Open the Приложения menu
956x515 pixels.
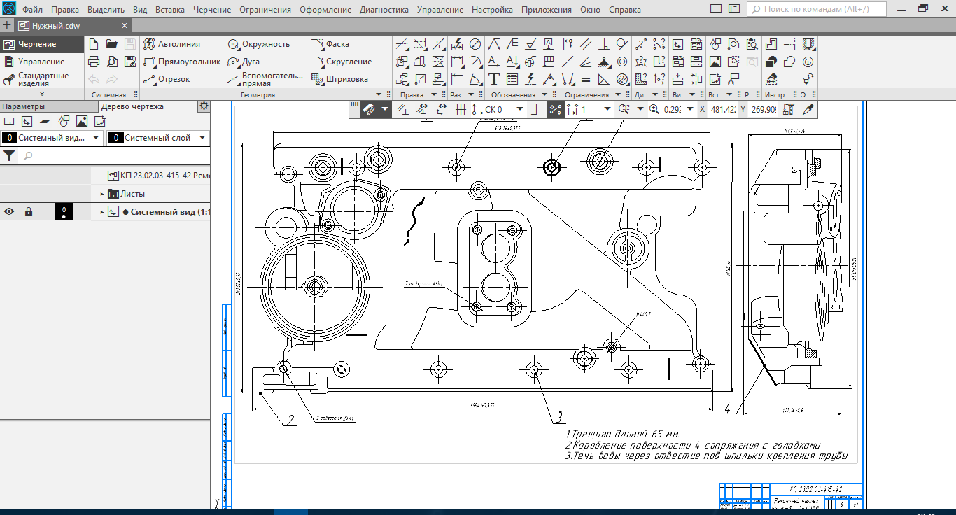(546, 10)
